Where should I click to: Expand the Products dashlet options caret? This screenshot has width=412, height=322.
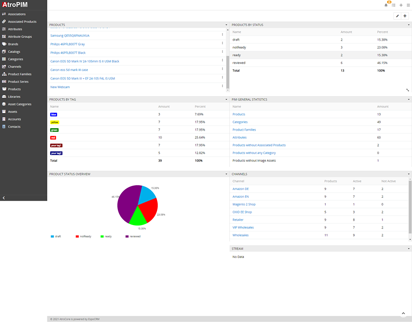pos(226,25)
